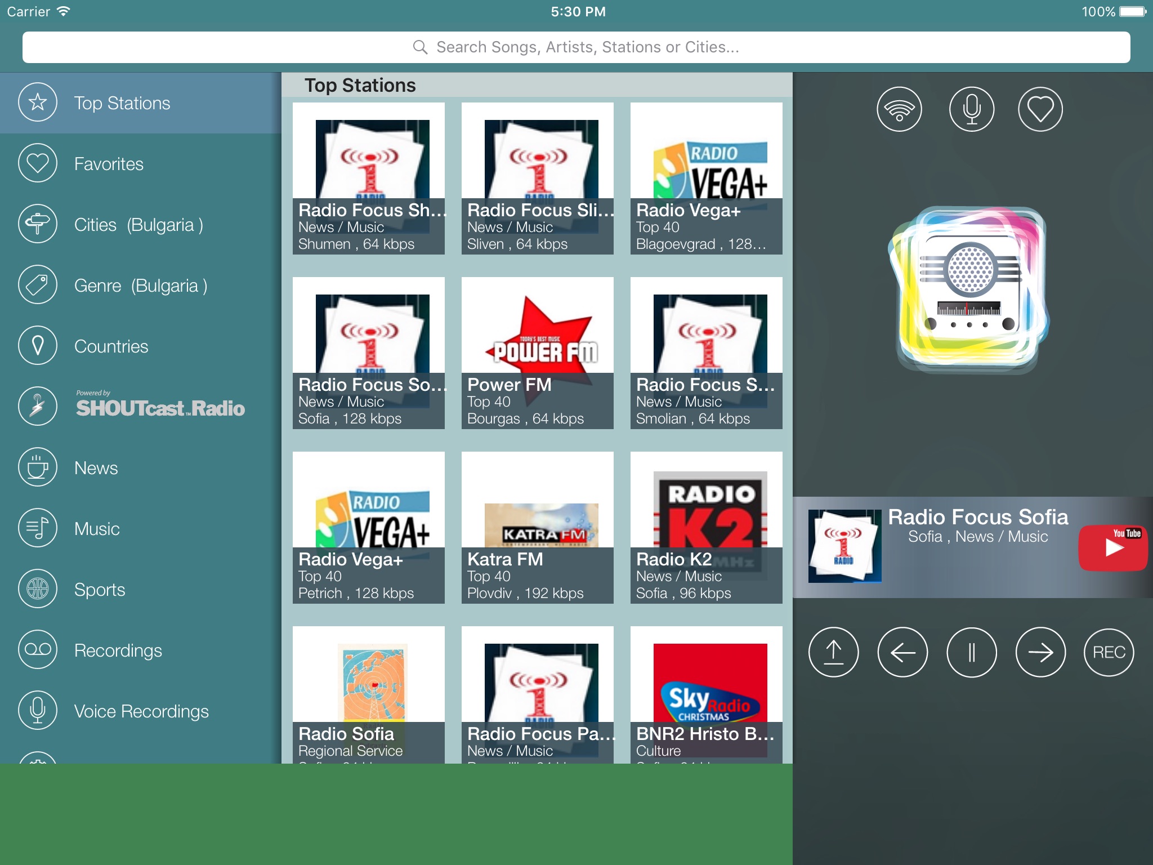Select the News category

tap(96, 468)
